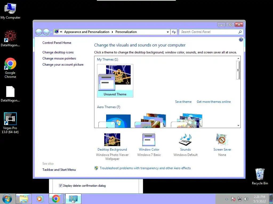
Task: Open My Computer desktop icon
Action: click(10, 11)
